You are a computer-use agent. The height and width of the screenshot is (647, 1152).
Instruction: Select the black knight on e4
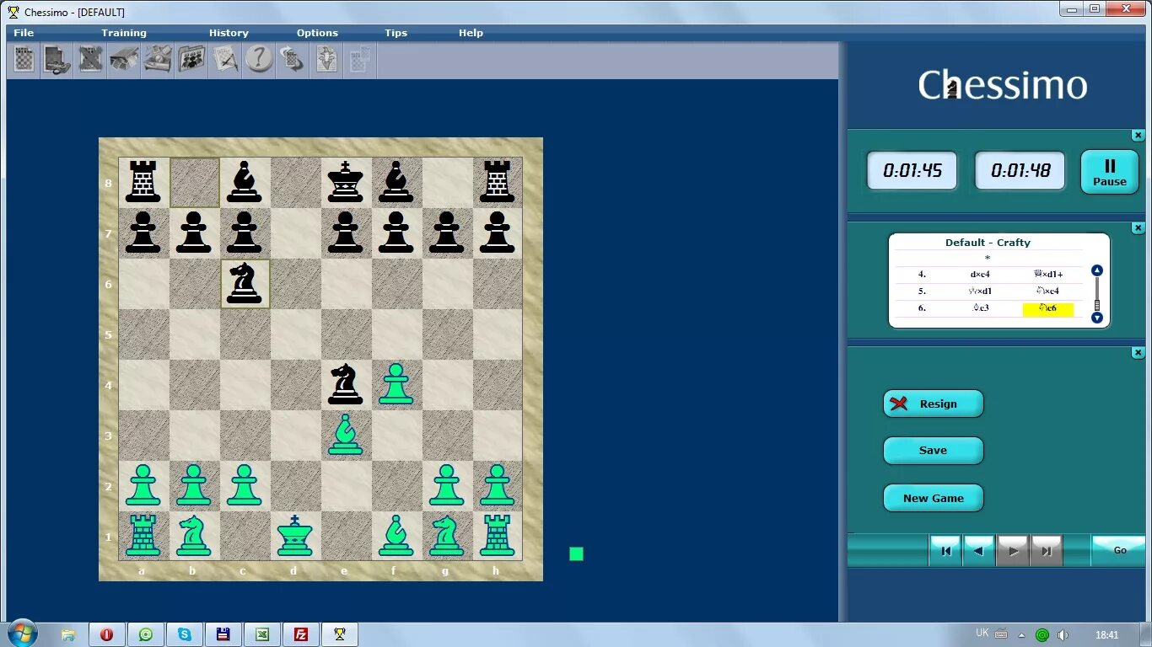pos(346,385)
